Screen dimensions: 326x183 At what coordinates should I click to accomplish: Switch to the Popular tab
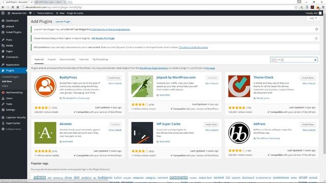pyautogui.click(x=51, y=59)
